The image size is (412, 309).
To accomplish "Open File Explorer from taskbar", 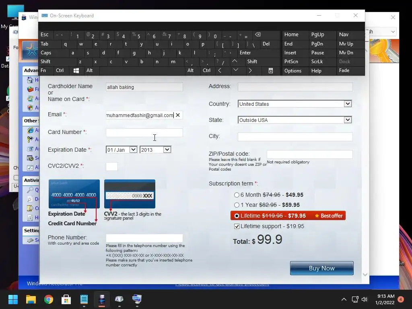I will (31, 299).
